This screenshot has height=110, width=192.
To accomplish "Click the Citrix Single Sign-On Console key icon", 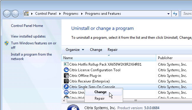I will (x=66, y=87).
